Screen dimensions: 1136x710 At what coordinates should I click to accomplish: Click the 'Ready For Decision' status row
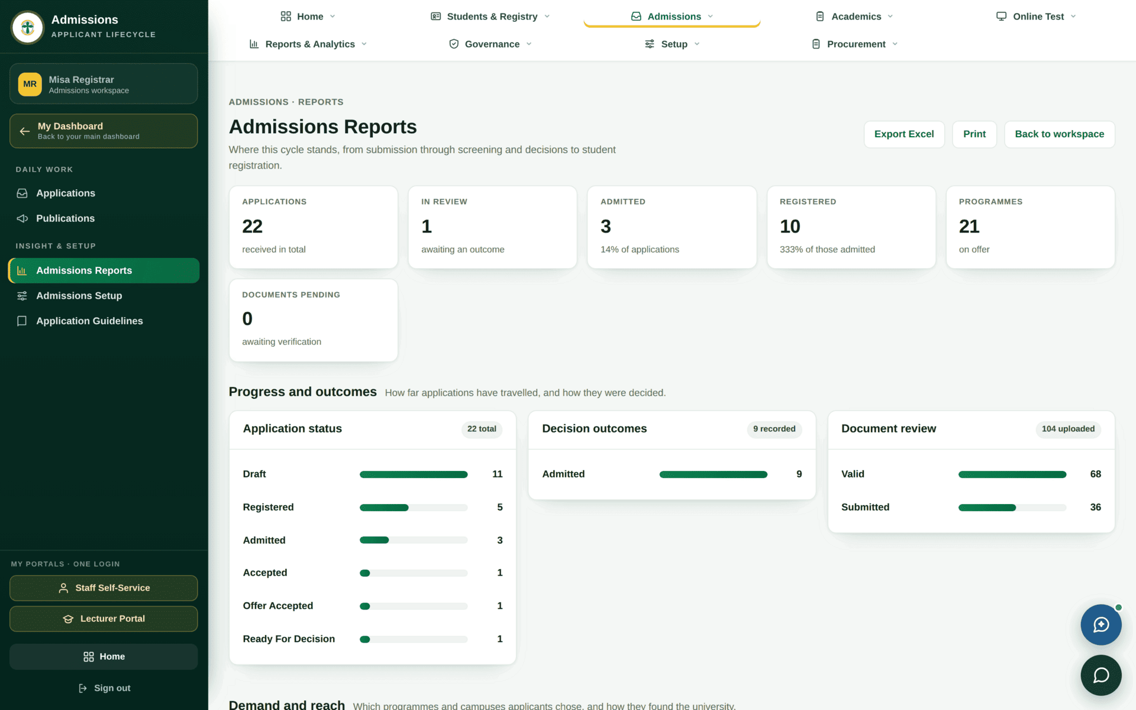click(373, 639)
